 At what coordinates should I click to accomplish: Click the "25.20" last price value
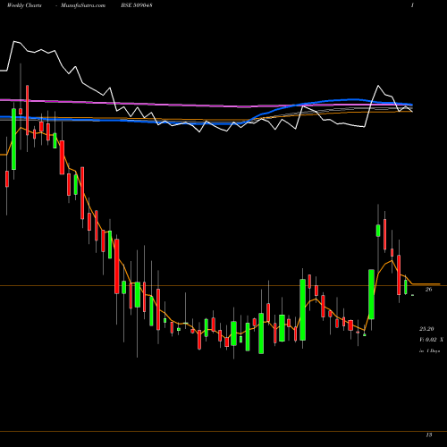click(x=426, y=329)
